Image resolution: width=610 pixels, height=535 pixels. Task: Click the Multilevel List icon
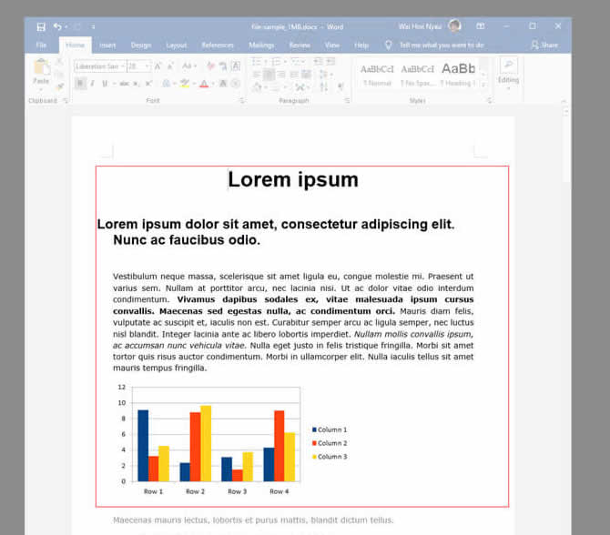coord(297,62)
